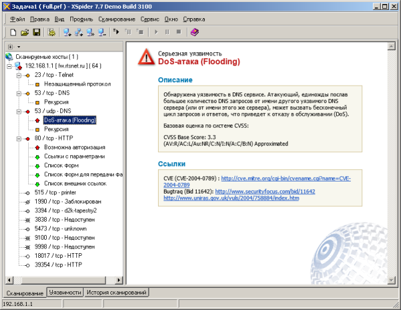Click the New task toolbar icon
The height and width of the screenshot is (310, 401).
[x=13, y=32]
